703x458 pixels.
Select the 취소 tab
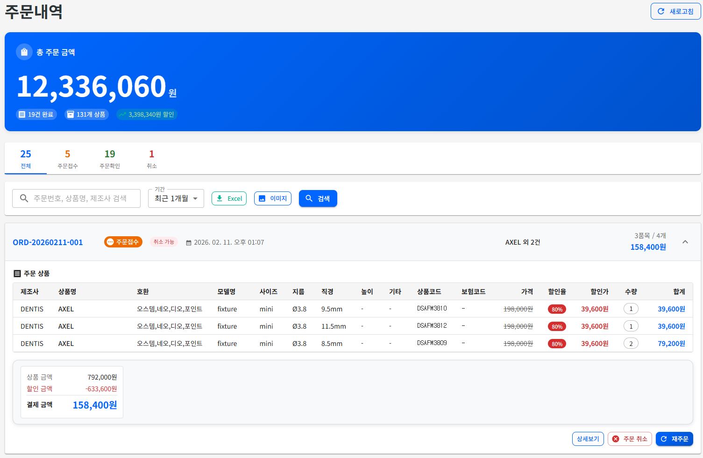pos(152,159)
